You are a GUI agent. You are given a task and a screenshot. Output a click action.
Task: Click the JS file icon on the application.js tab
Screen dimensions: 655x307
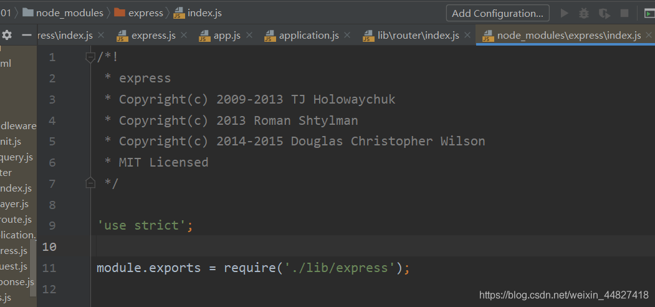pos(270,36)
